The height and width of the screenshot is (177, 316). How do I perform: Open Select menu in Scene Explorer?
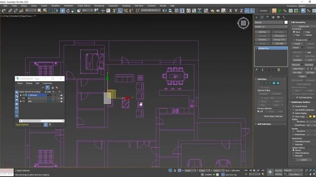[x=20, y=83]
